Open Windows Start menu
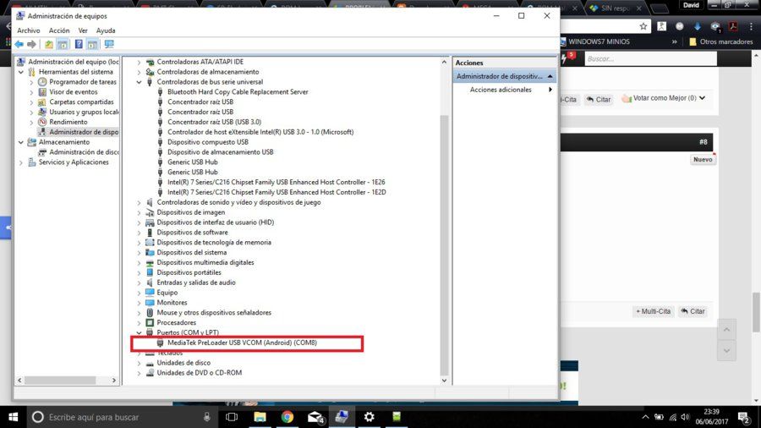 (13, 417)
